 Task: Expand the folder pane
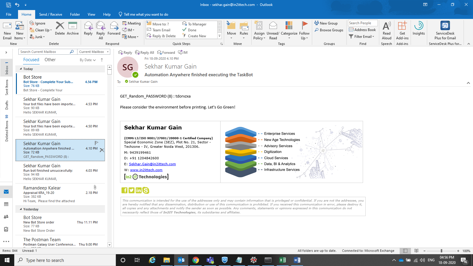click(6, 53)
